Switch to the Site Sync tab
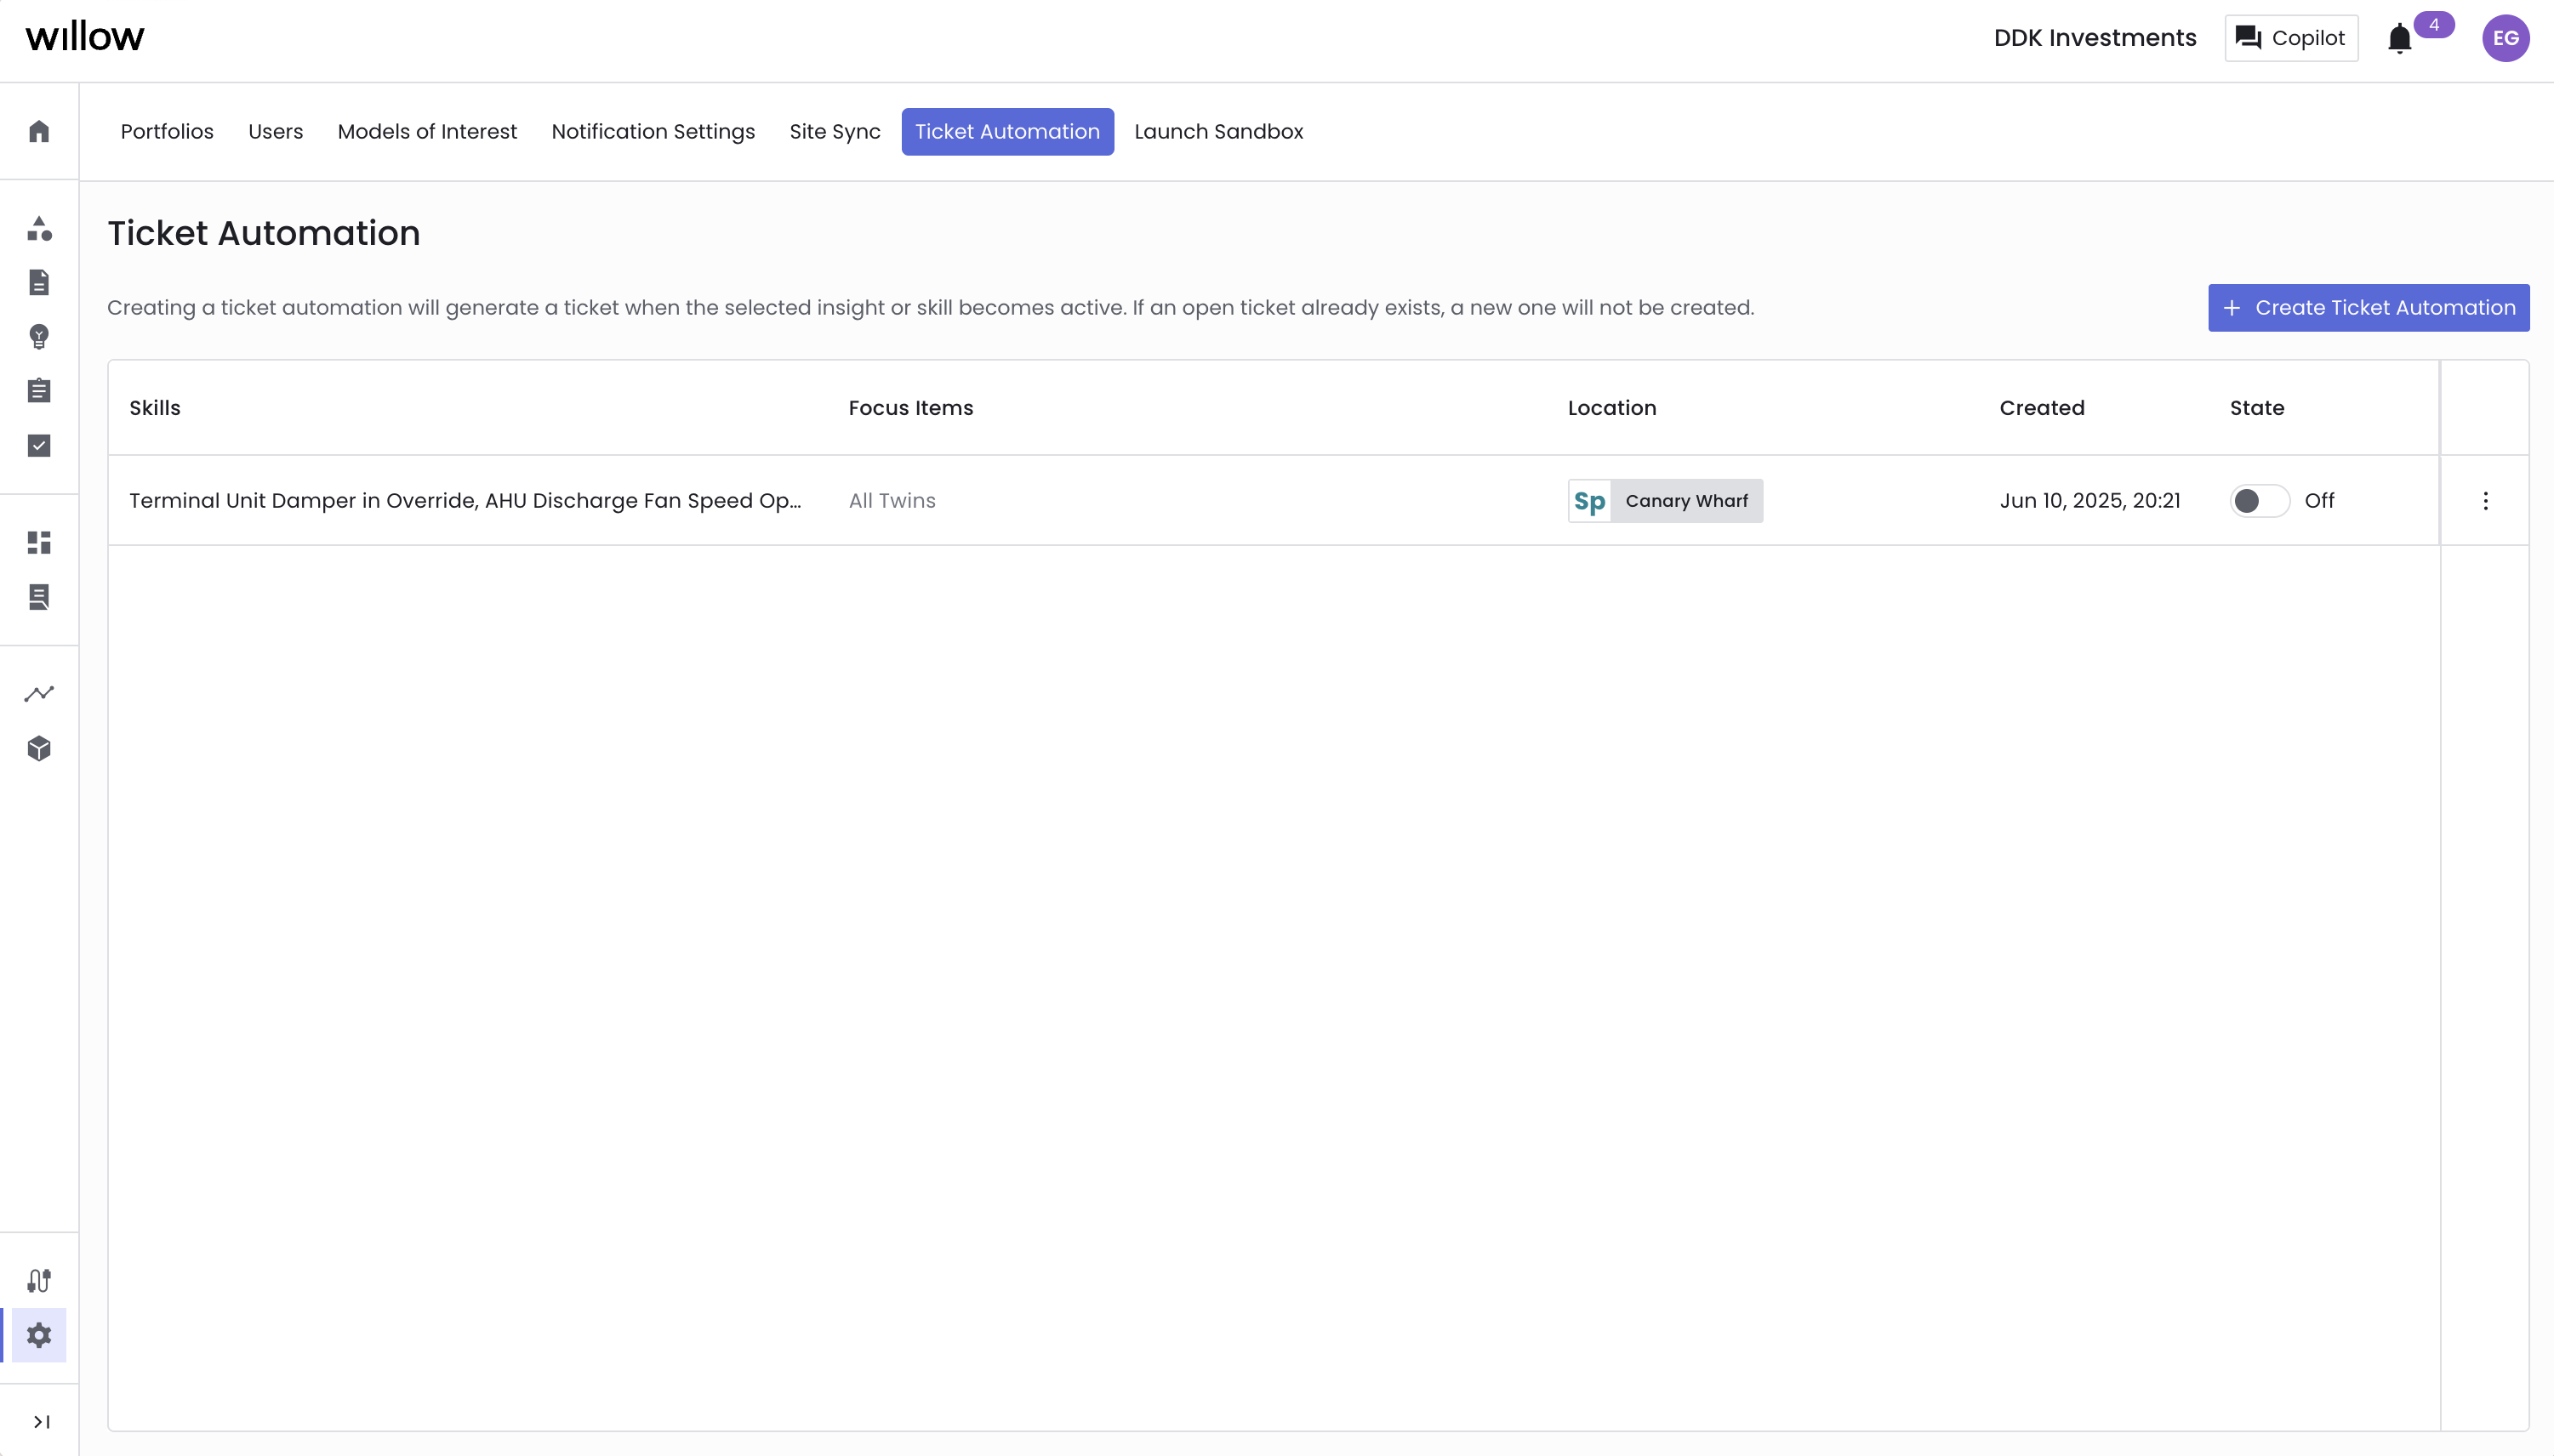Screen dimensions: 2554x1456 (835, 132)
